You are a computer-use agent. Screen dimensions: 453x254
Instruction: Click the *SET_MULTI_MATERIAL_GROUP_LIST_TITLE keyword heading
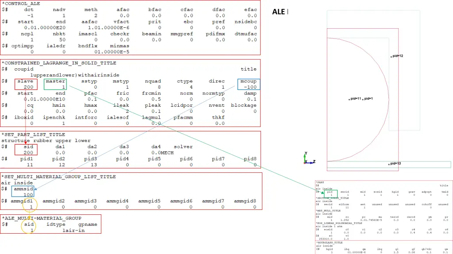coord(59,176)
